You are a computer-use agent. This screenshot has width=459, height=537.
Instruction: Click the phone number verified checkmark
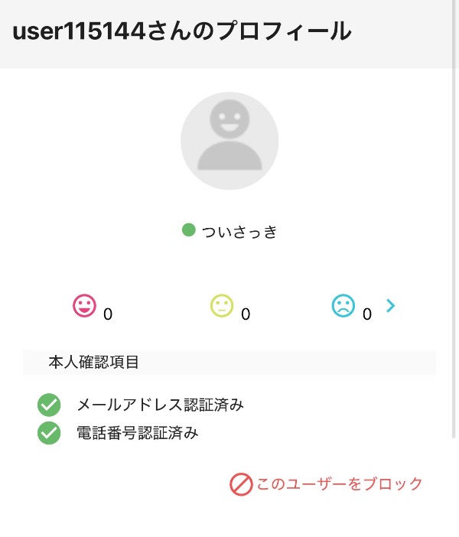(x=49, y=433)
